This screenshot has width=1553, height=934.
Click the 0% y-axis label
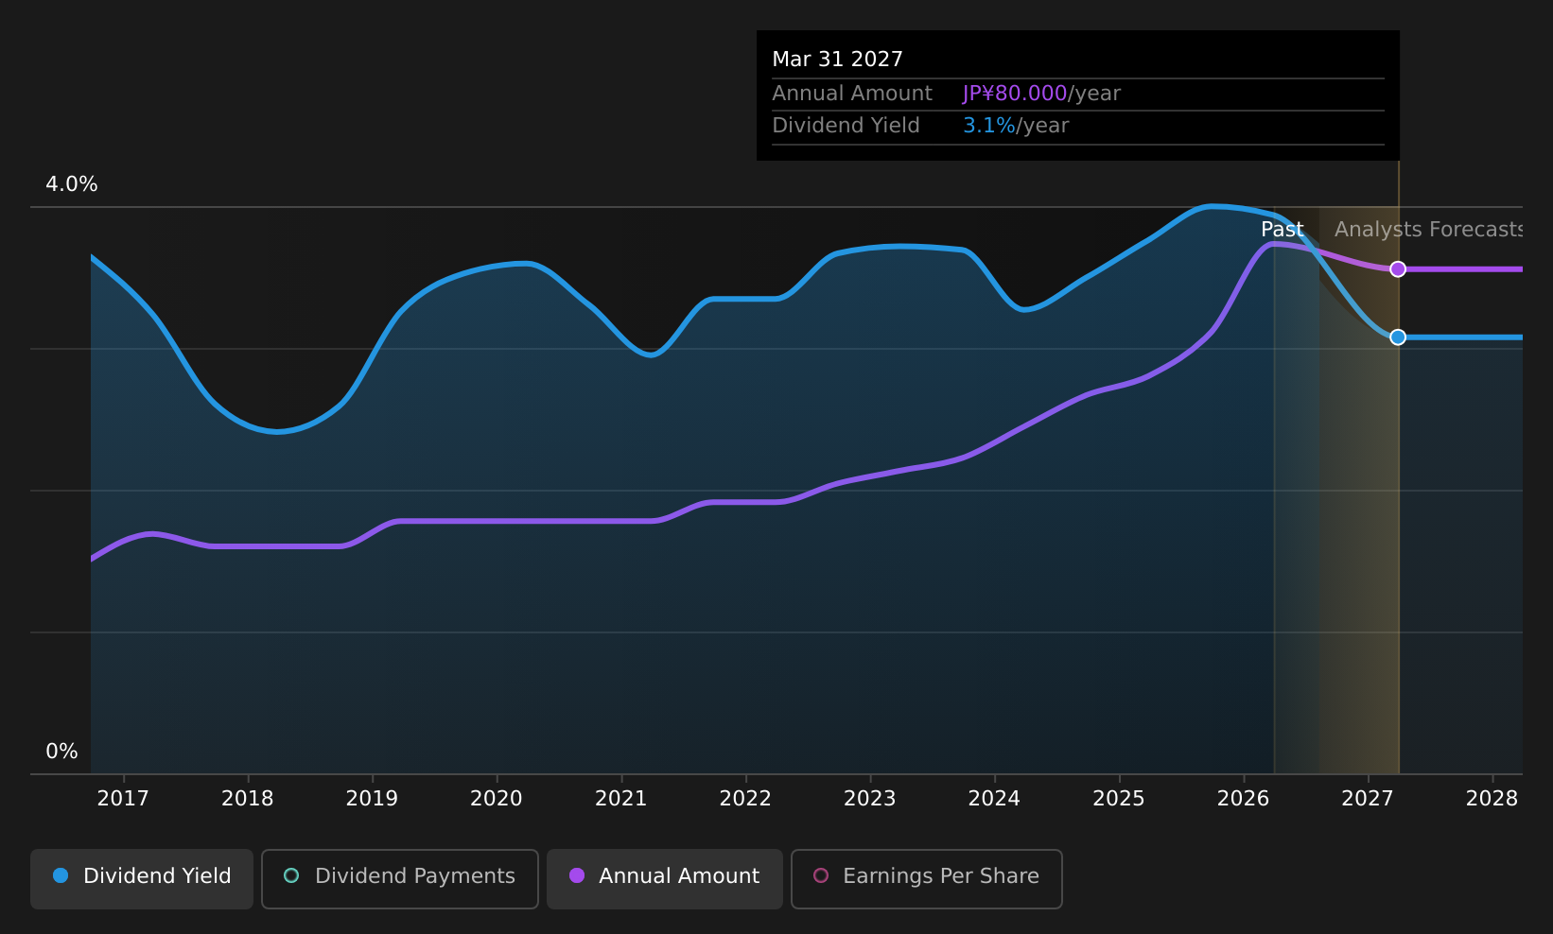62,752
